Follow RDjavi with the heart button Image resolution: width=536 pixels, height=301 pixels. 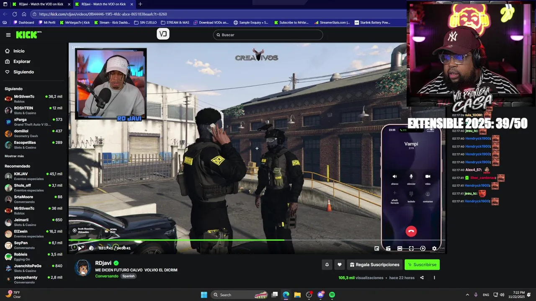(340, 265)
